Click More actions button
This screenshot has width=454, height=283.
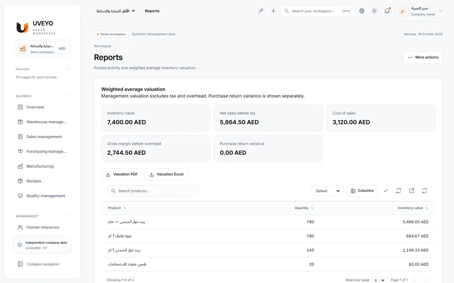(423, 57)
